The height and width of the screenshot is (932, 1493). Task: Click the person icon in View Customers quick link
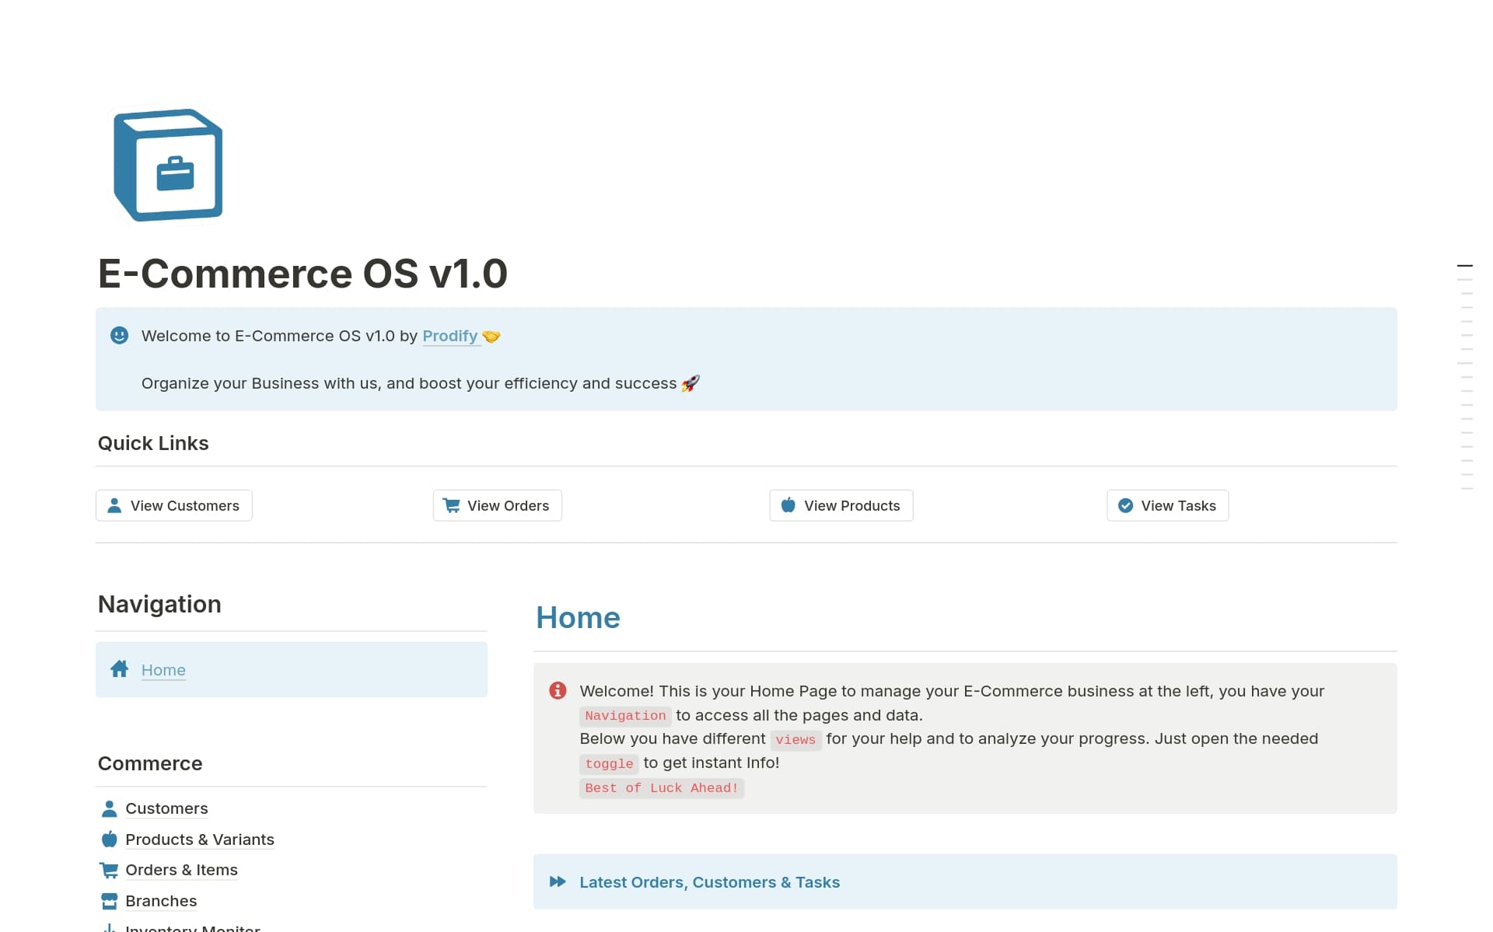tap(114, 505)
